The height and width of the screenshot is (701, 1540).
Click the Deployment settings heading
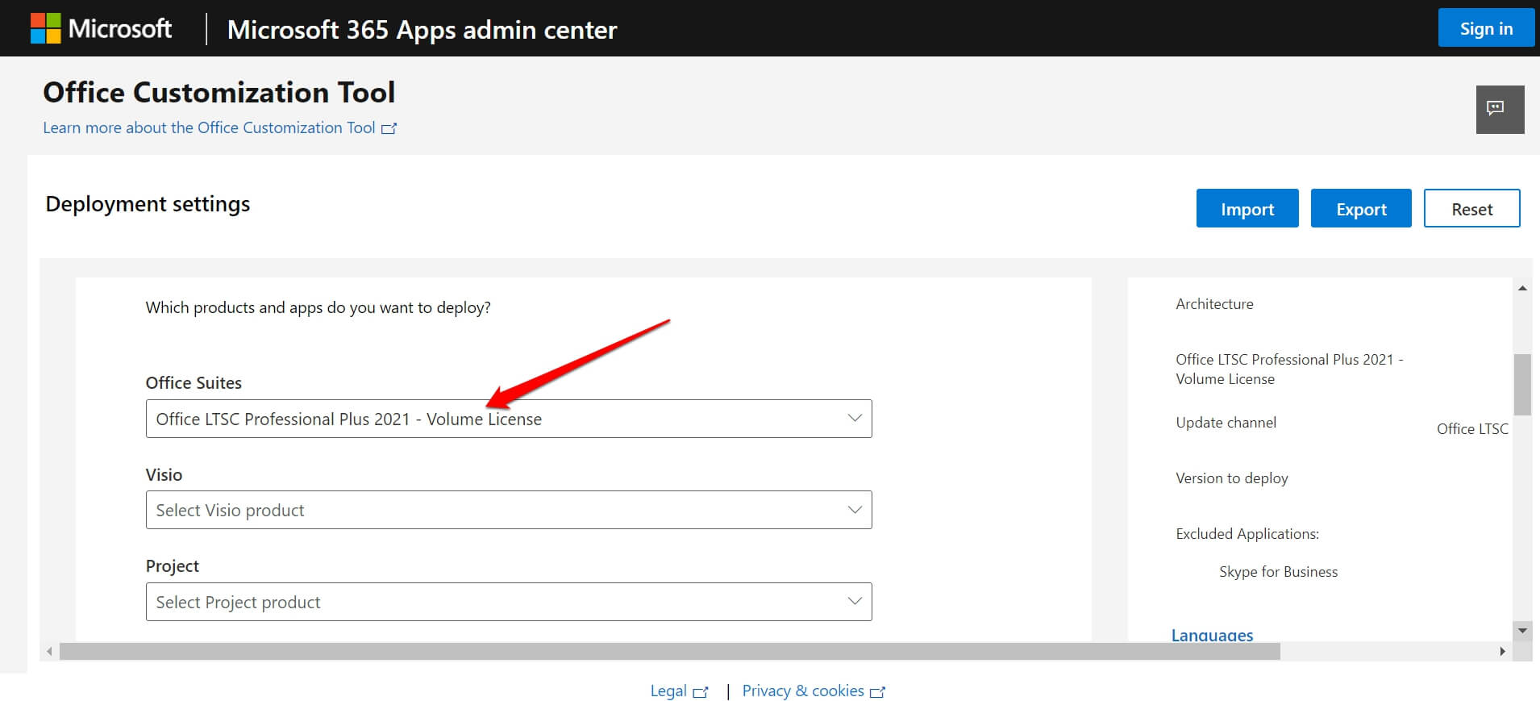tap(148, 204)
